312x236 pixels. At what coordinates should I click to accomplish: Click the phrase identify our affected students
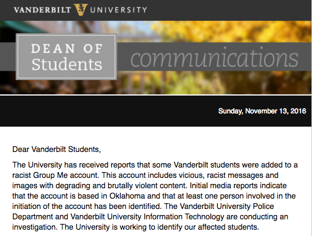pyautogui.click(x=208, y=227)
